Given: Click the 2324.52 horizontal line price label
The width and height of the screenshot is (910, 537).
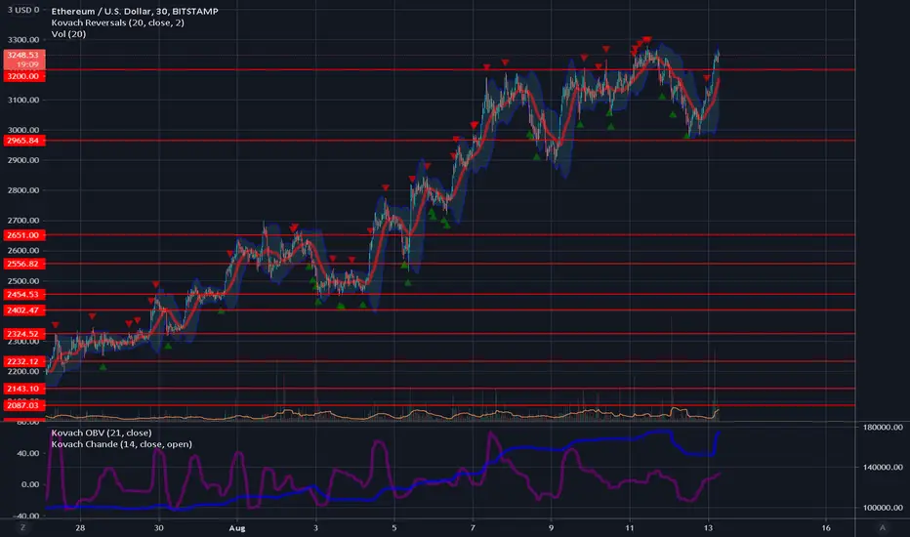Looking at the screenshot, I should (x=23, y=334).
